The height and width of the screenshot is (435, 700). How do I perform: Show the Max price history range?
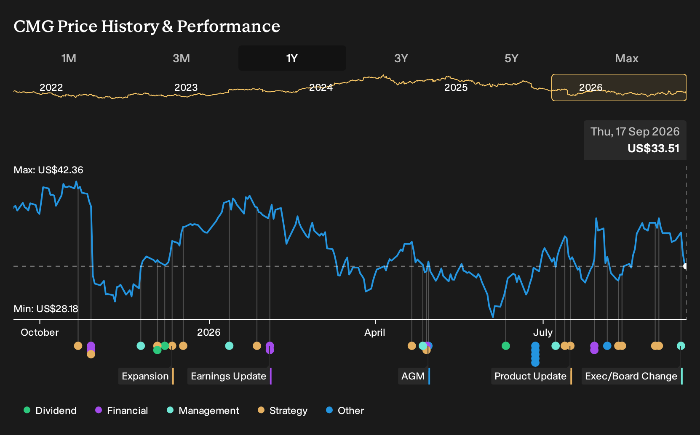pos(627,58)
